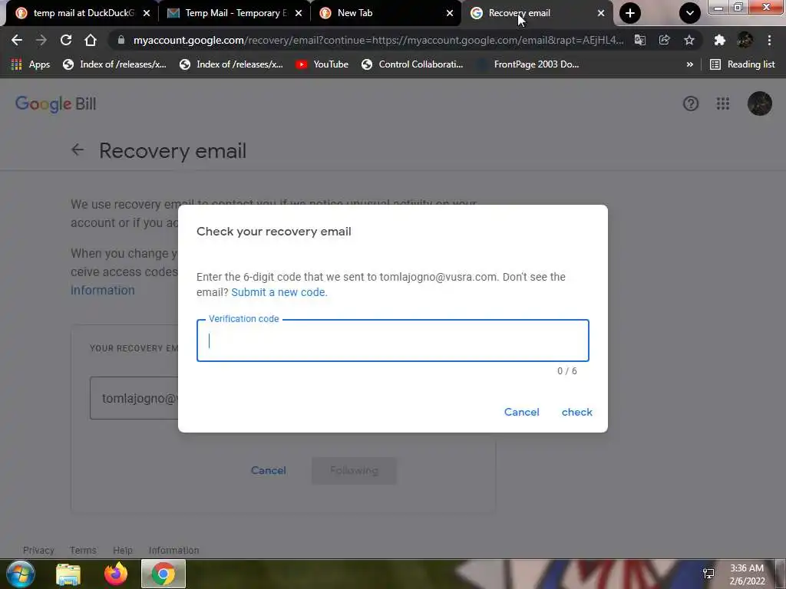Image resolution: width=786 pixels, height=589 pixels.
Task: Click the Google Bill logo
Action: (x=55, y=104)
